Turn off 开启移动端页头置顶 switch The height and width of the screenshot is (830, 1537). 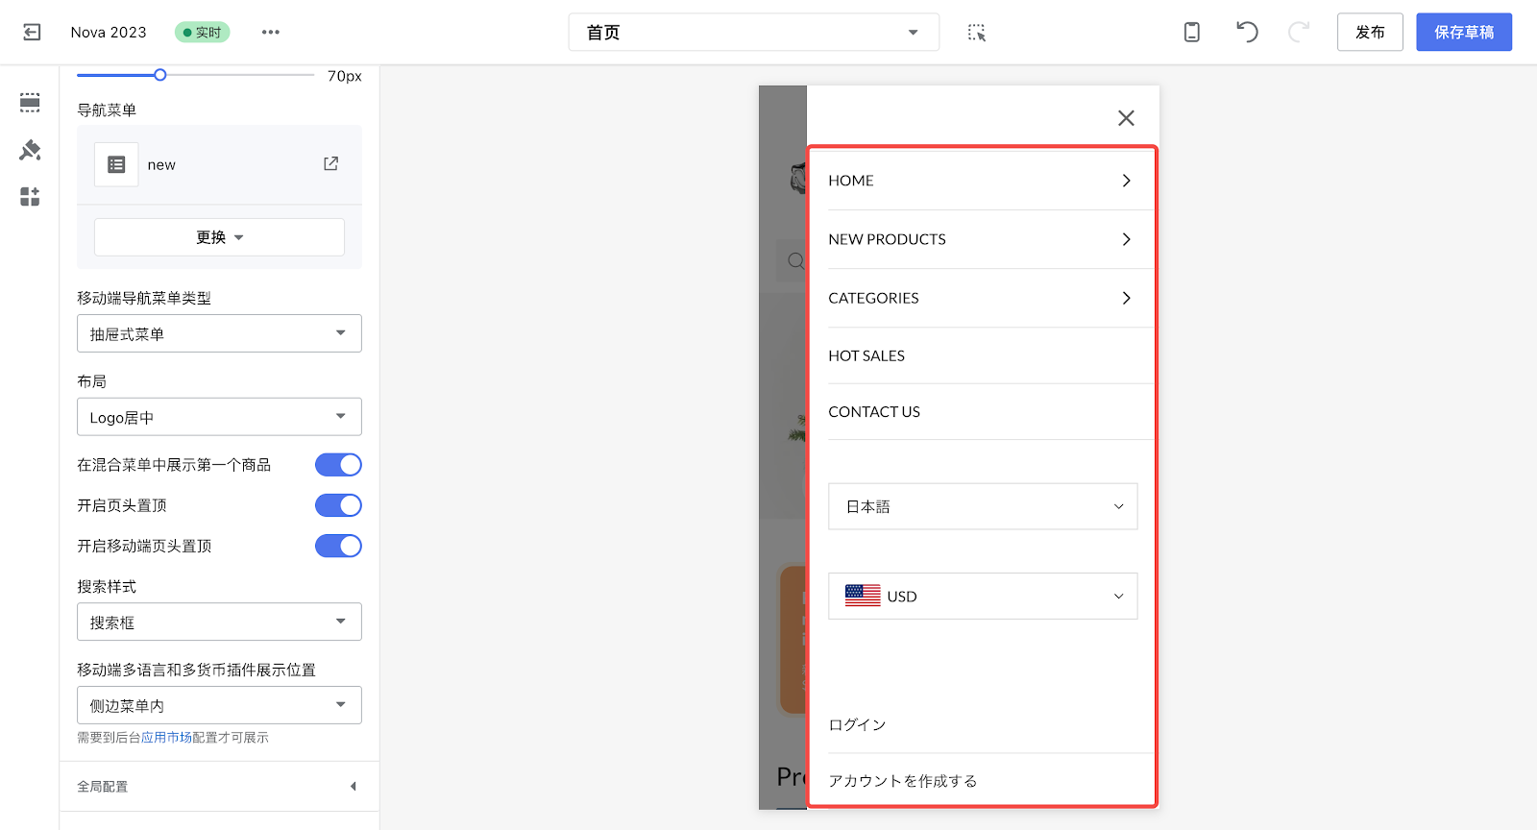(x=338, y=546)
